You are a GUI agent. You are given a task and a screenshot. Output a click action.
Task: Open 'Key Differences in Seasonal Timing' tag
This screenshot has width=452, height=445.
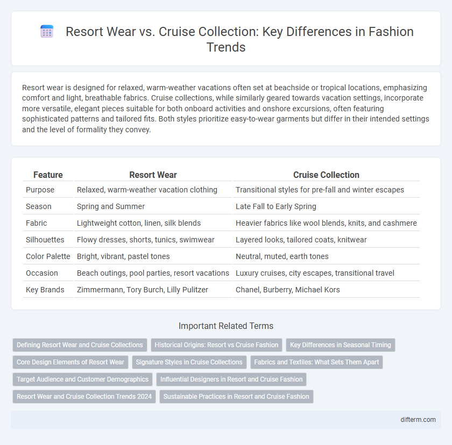[x=341, y=345]
